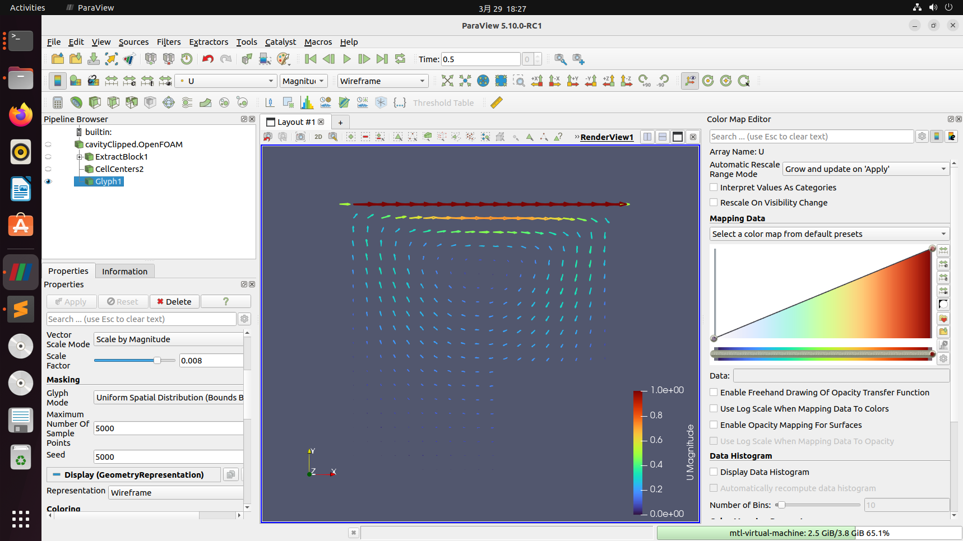The height and width of the screenshot is (541, 963).
Task: Toggle 2D interaction mode in view
Action: coord(318,137)
